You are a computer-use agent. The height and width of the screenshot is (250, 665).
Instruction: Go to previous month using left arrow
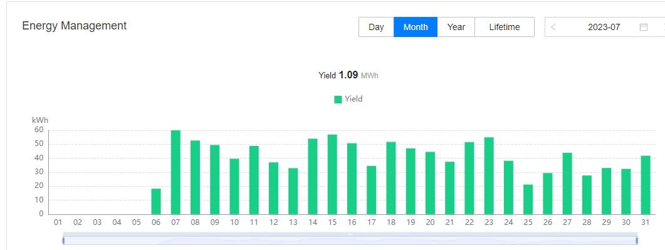tap(553, 27)
